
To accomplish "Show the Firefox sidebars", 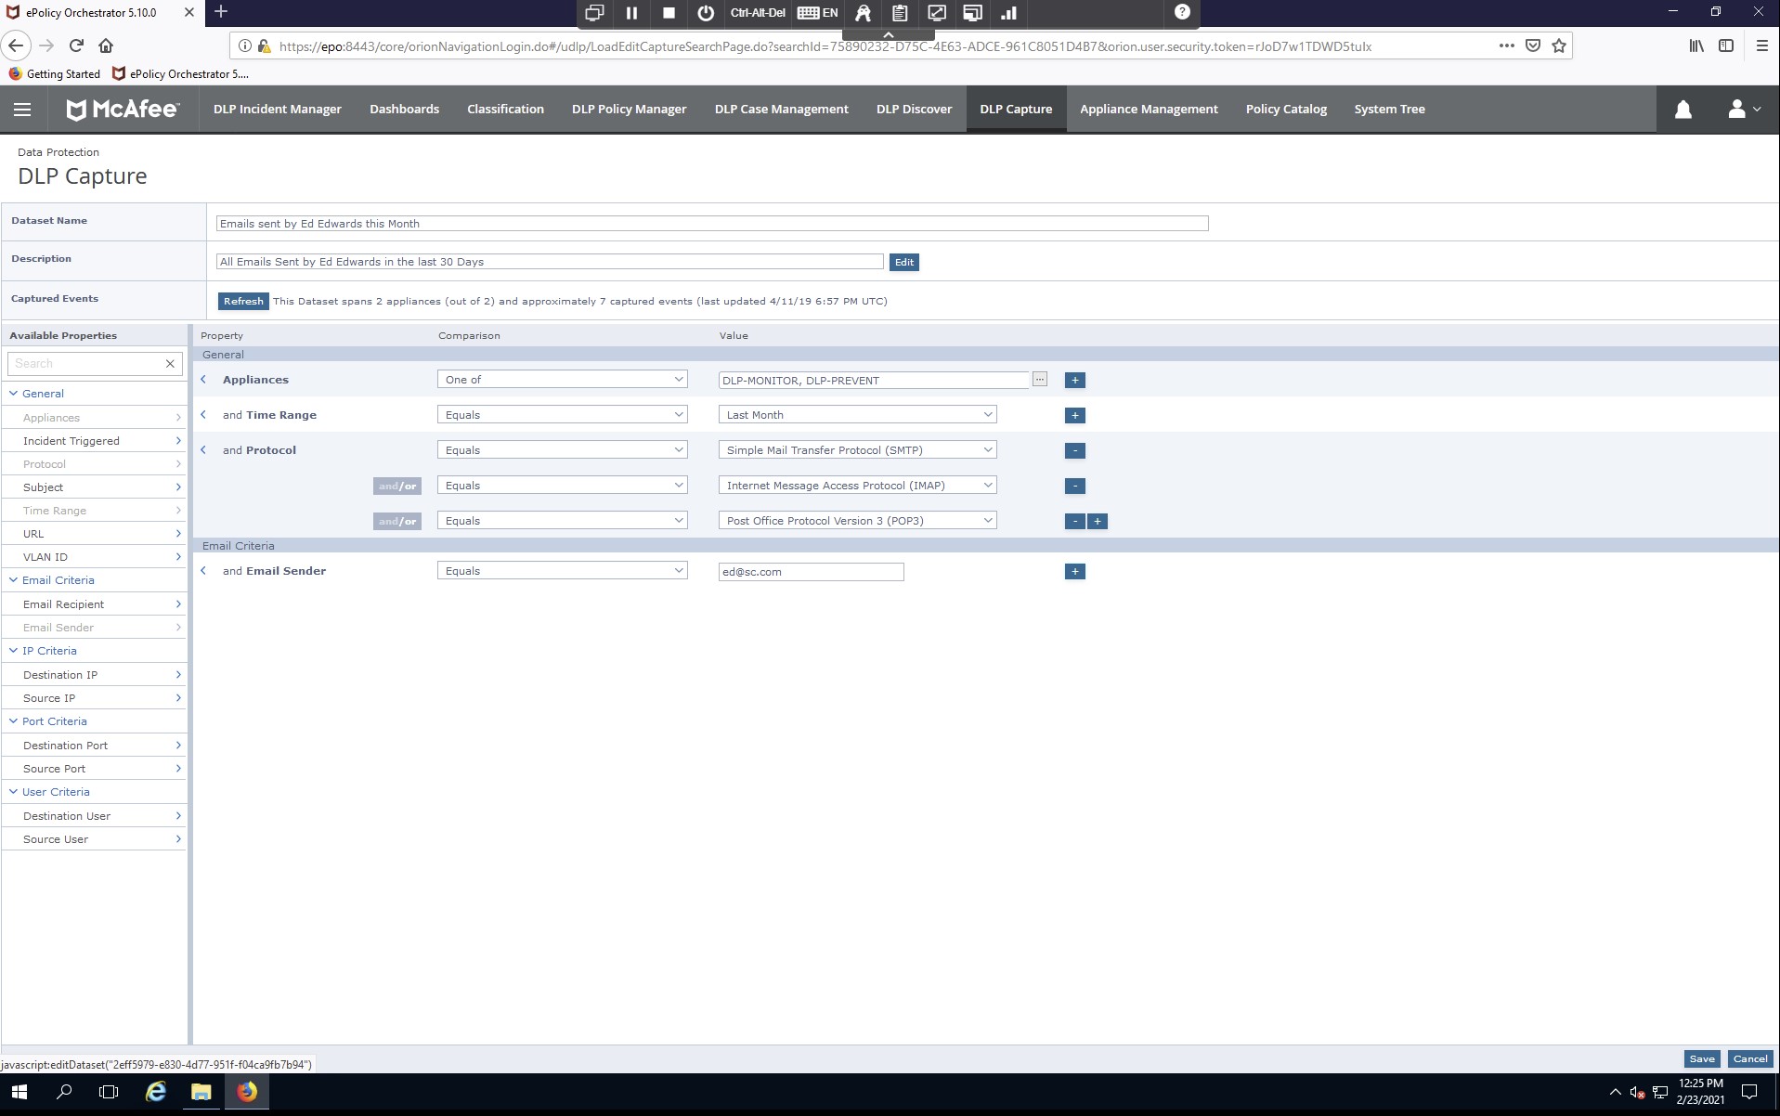I will tap(1726, 45).
